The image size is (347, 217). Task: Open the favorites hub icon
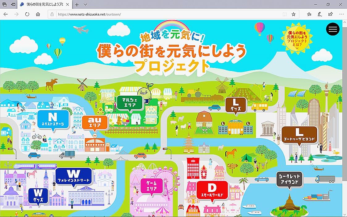pyautogui.click(x=309, y=14)
